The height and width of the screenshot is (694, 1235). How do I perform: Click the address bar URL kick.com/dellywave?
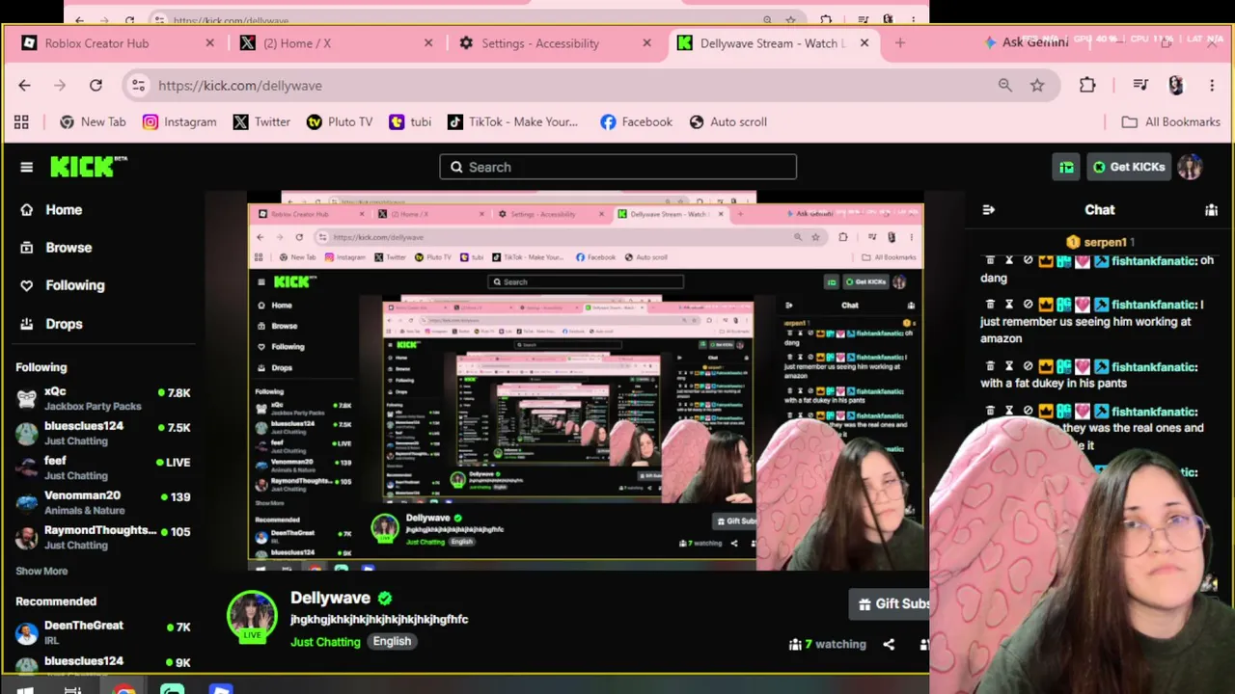click(x=240, y=85)
